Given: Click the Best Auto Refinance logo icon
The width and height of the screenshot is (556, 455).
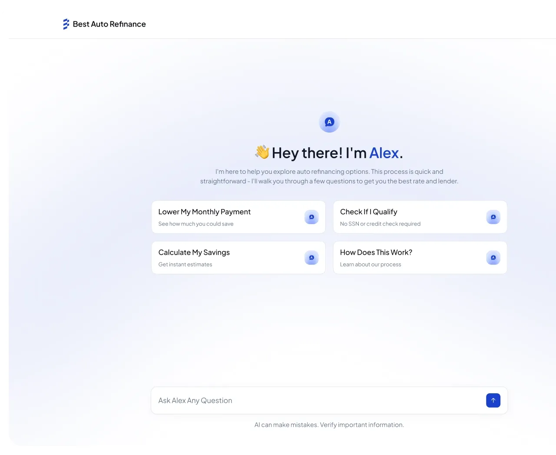Looking at the screenshot, I should pyautogui.click(x=66, y=24).
